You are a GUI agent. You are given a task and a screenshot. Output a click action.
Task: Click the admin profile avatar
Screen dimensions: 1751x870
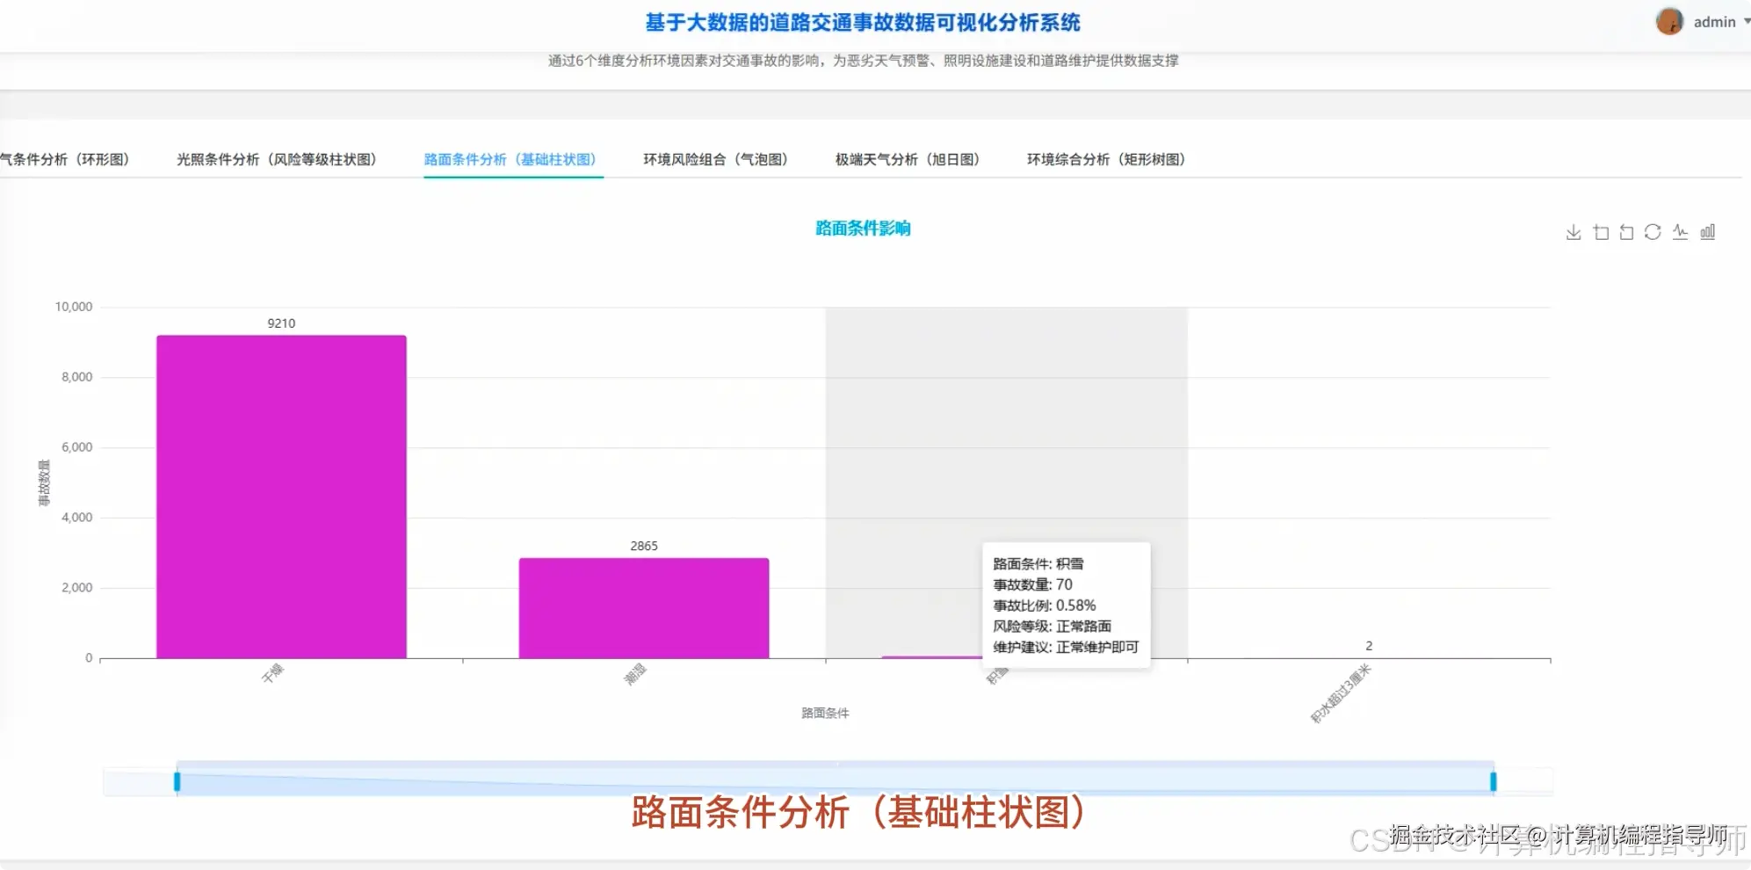(1670, 21)
